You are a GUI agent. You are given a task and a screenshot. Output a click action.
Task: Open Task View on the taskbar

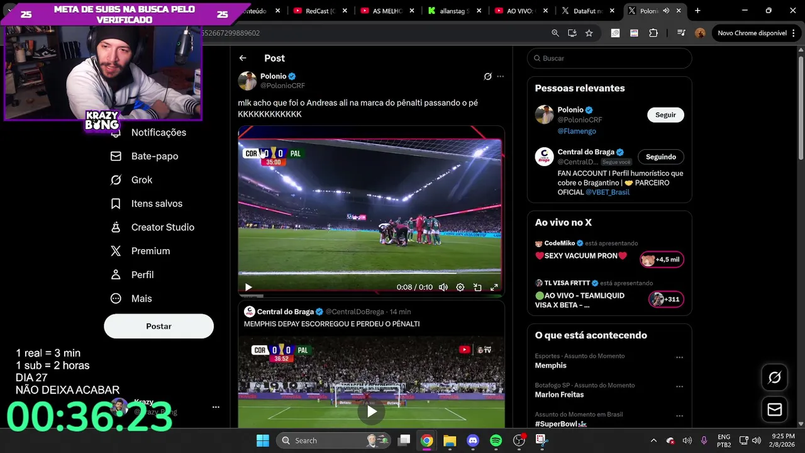point(404,440)
